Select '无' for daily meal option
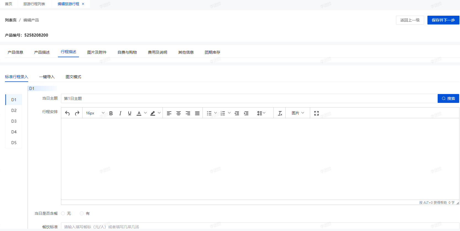Viewport: 460px width, 231px height. (63, 213)
